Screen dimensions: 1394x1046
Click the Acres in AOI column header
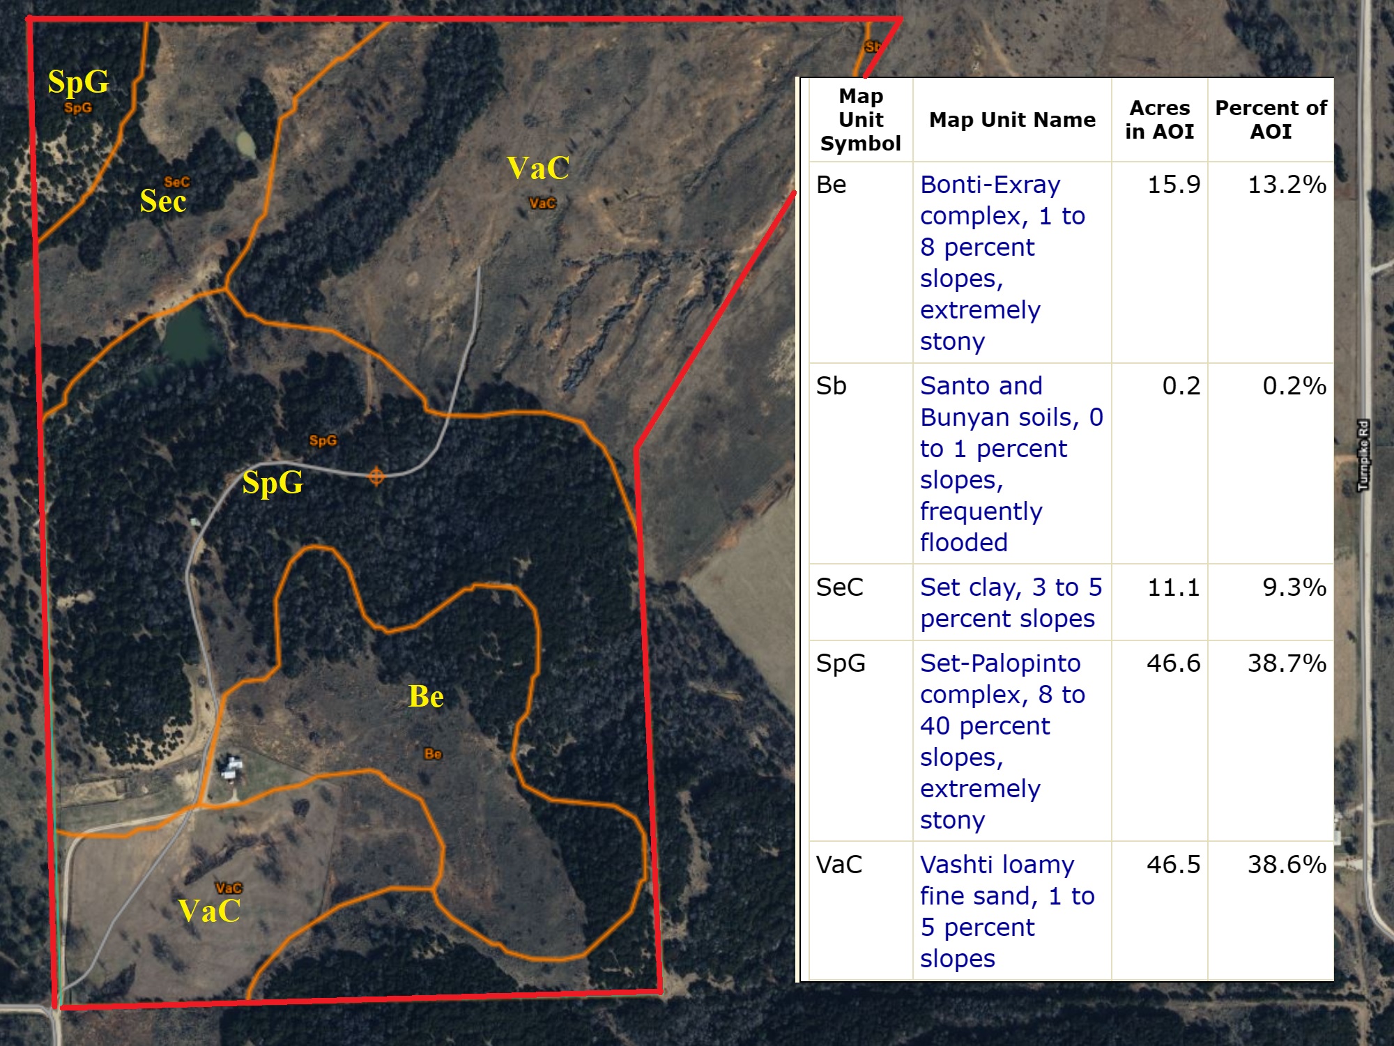pyautogui.click(x=1159, y=120)
